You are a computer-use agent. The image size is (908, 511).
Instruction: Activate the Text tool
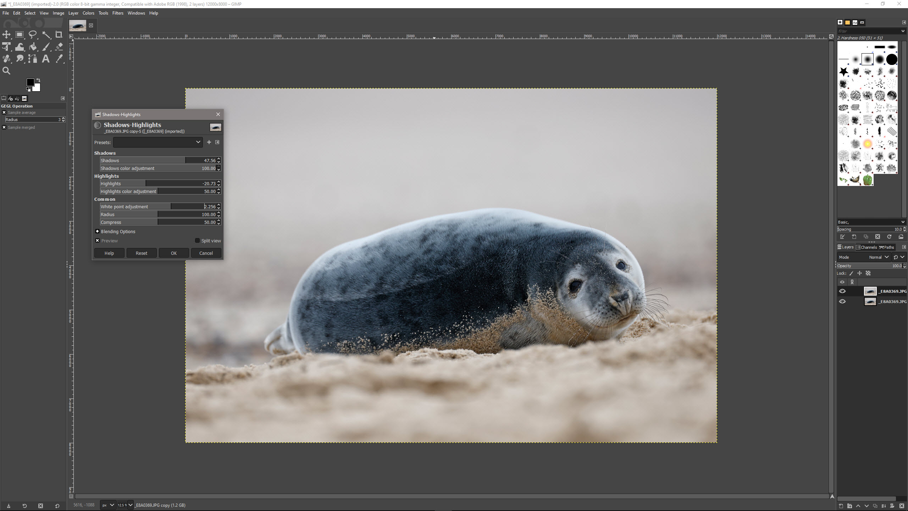coord(46,59)
